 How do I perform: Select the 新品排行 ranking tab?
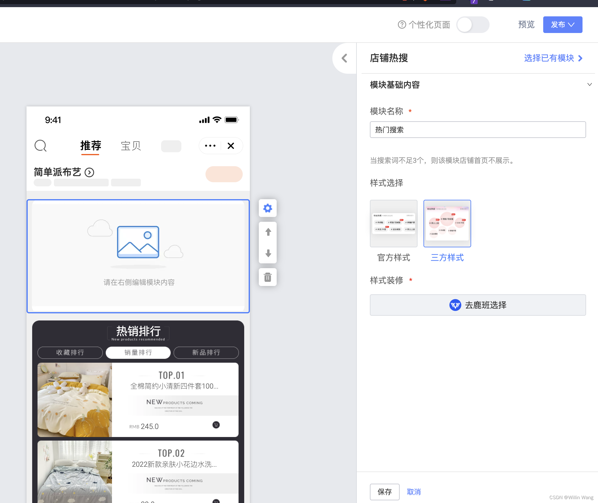click(206, 353)
